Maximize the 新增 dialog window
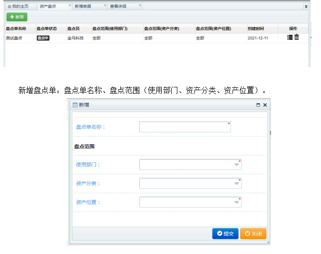The width and height of the screenshot is (321, 254). click(x=258, y=105)
